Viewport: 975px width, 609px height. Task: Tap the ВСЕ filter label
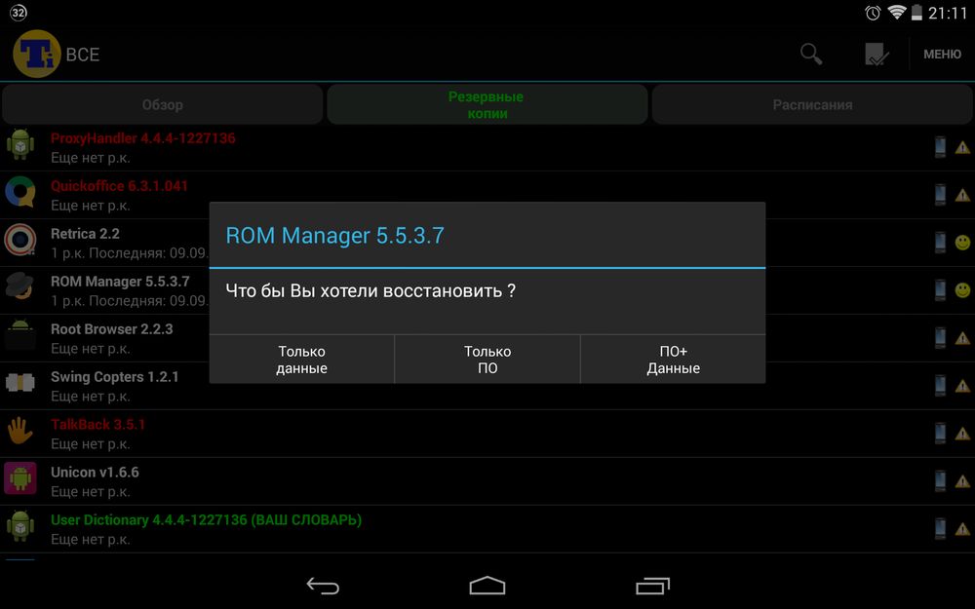[x=83, y=55]
